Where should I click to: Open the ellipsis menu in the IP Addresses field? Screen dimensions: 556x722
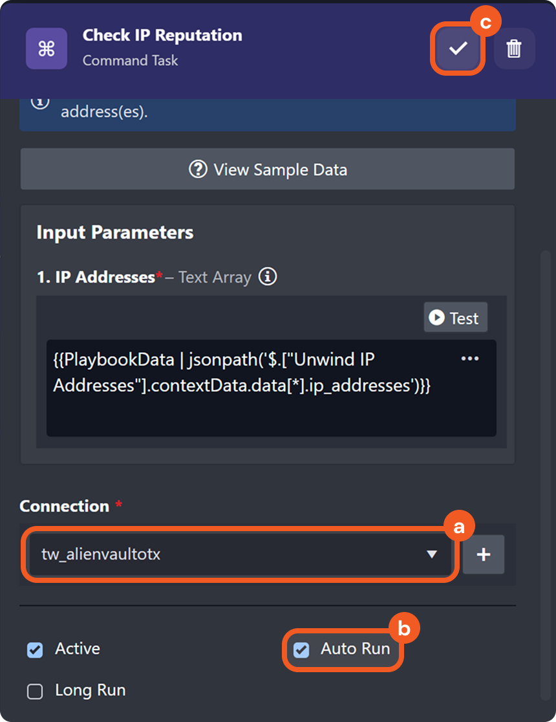click(469, 359)
